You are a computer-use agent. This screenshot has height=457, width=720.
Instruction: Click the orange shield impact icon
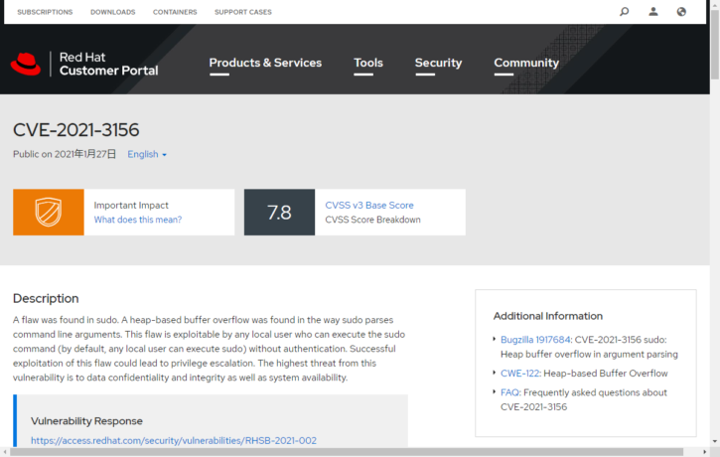pos(48,212)
